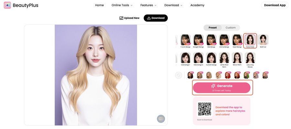Select the Side bangs 1 hairstyle
The width and height of the screenshot is (291, 129).
pyautogui.click(x=185, y=59)
